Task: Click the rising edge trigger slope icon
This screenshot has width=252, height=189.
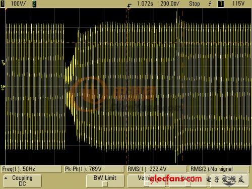Action: [x=210, y=4]
